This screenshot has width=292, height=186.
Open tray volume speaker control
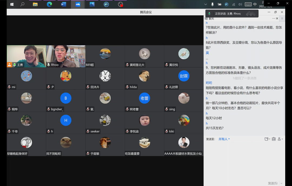240,4
